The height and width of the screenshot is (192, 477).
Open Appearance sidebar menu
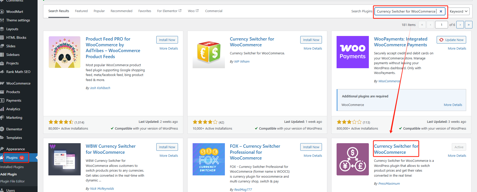click(x=15, y=149)
